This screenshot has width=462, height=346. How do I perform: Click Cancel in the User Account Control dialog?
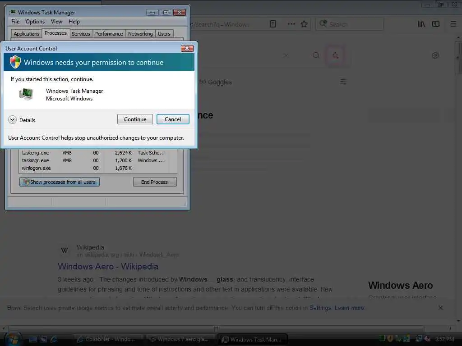(173, 119)
